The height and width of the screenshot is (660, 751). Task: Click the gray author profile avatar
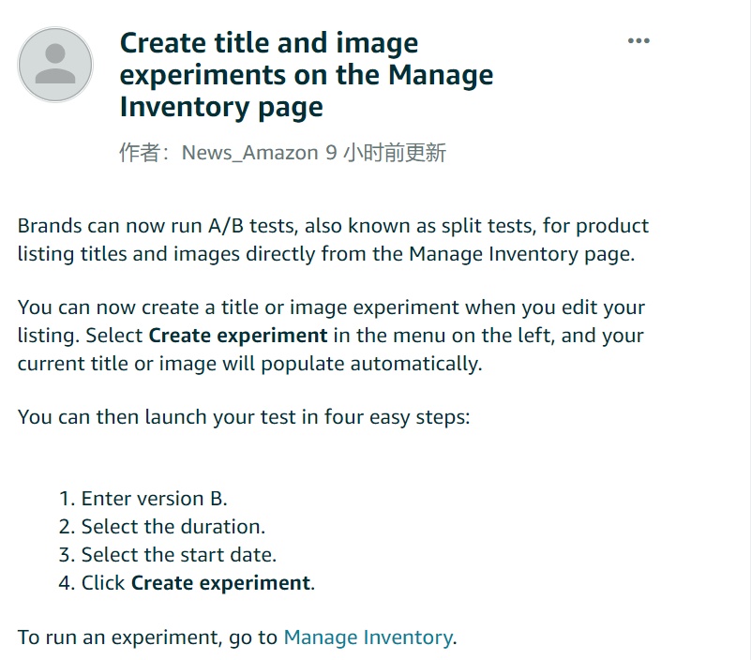click(x=55, y=65)
